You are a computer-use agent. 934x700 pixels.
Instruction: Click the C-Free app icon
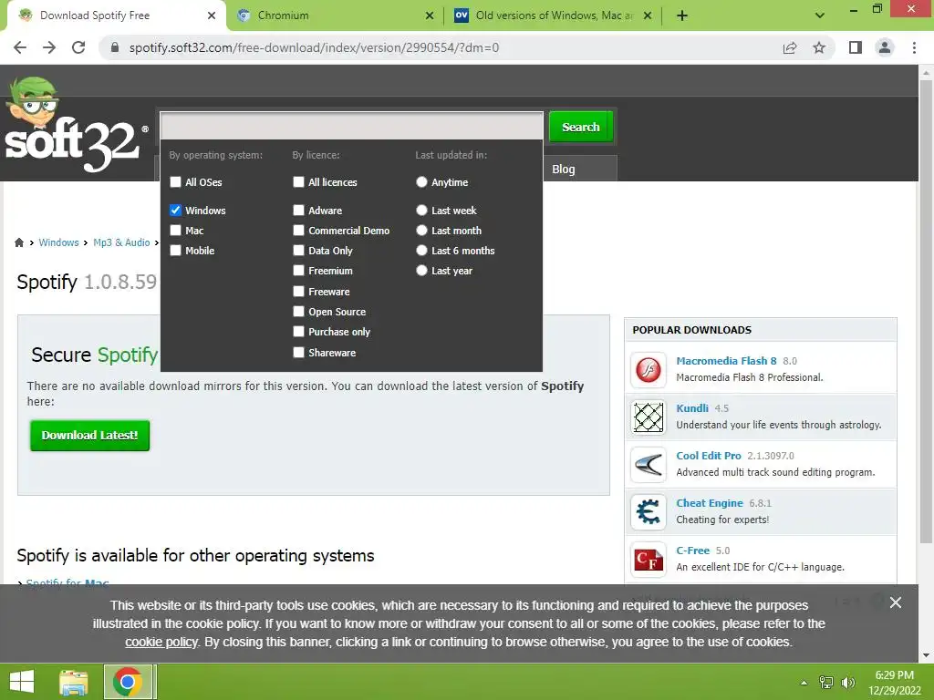(649, 560)
